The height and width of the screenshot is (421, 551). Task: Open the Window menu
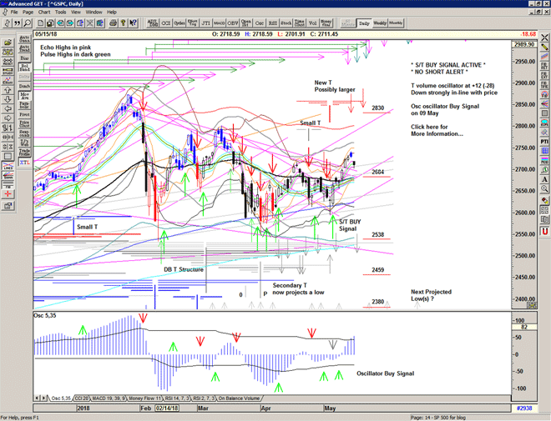(x=94, y=13)
